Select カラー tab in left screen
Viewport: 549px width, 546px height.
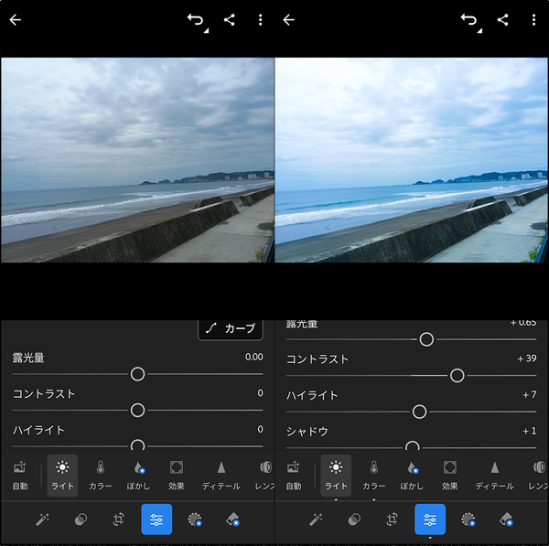point(101,476)
